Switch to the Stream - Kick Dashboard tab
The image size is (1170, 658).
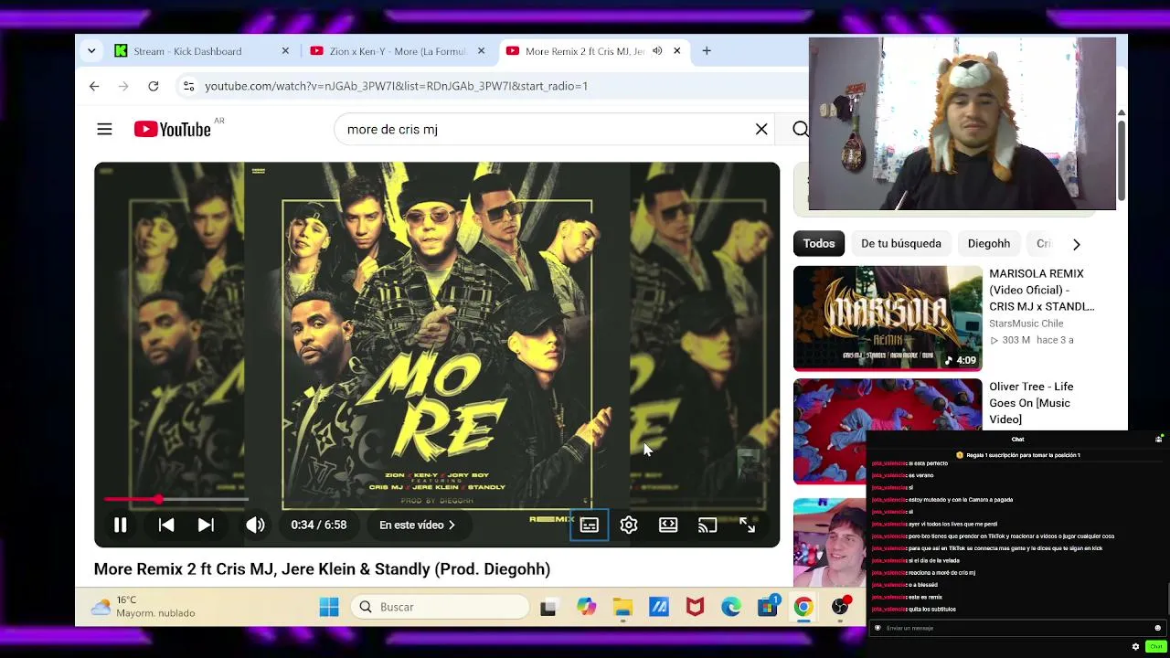click(x=201, y=51)
